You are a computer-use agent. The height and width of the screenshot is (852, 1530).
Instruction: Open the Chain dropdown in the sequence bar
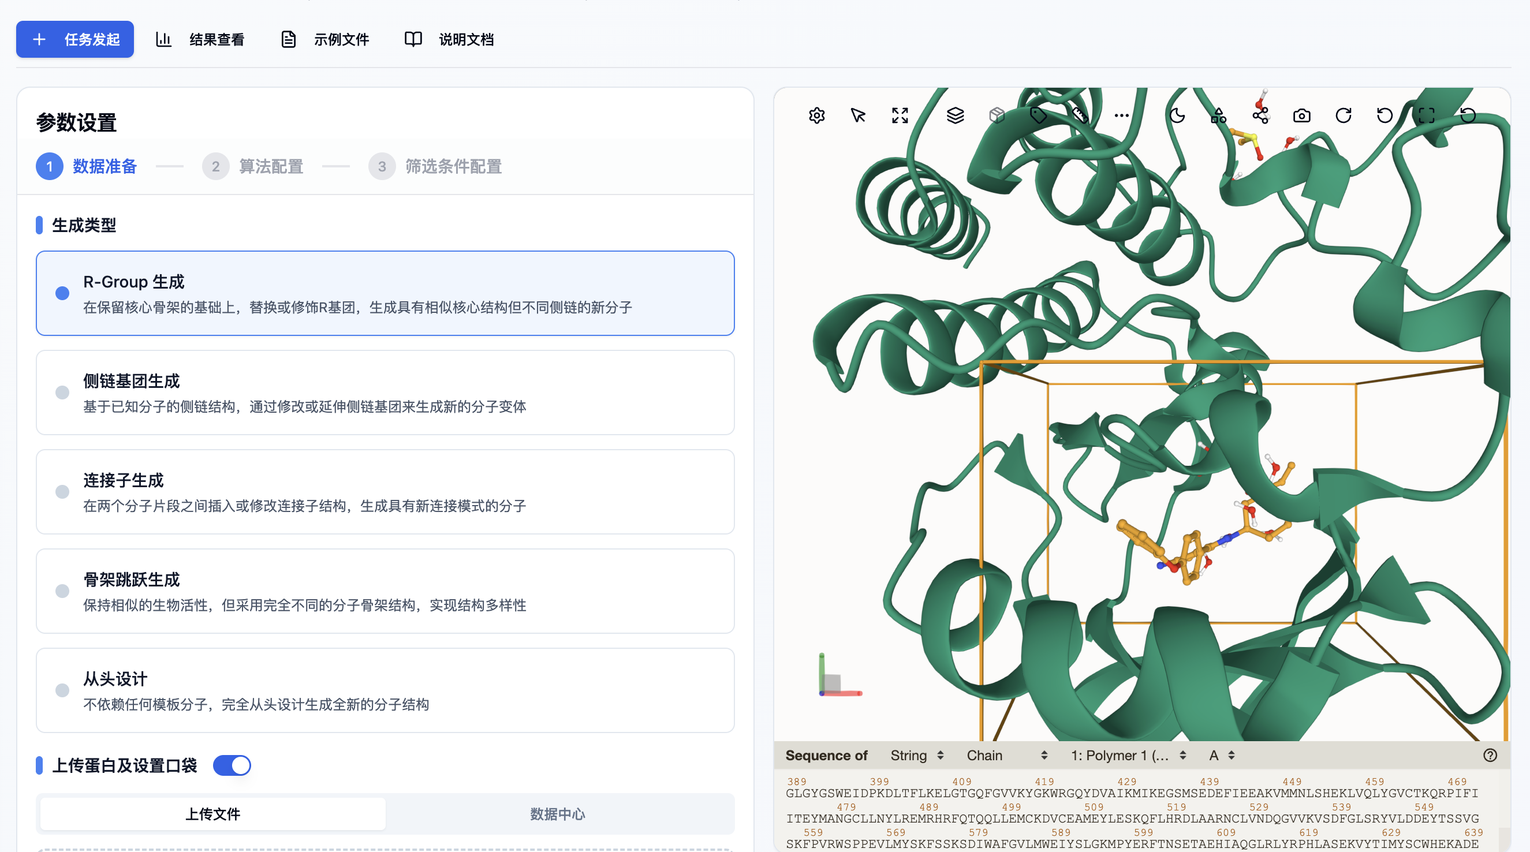1007,754
